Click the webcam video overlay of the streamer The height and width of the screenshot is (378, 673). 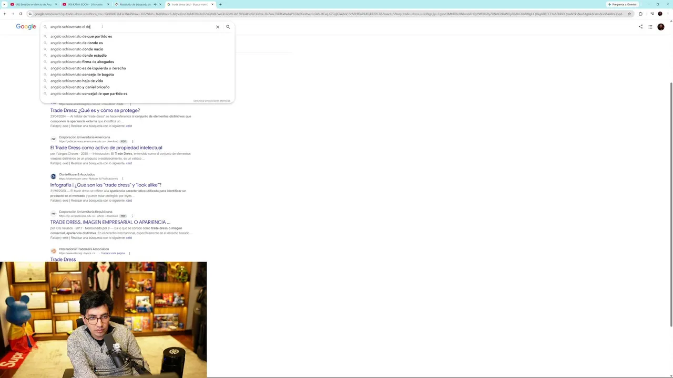pos(103,320)
